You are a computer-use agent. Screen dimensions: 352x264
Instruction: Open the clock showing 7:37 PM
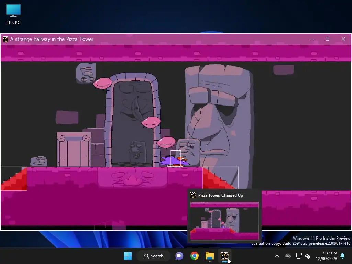coord(327,256)
